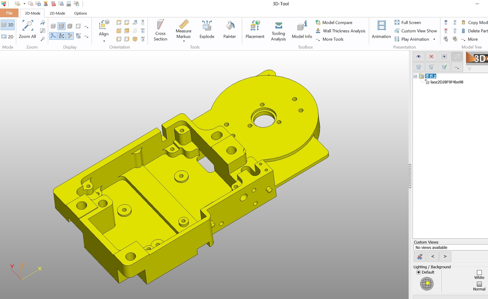Toggle 3D mode button
Viewport: 488px width, 299px height.
tap(7, 25)
